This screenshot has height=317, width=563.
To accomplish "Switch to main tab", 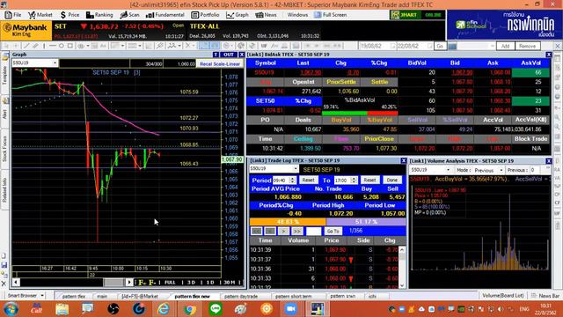I will click(102, 297).
